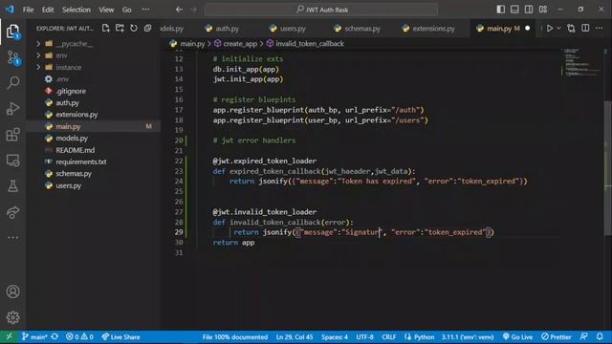
Task: Close the unsaved main.py tab
Action: [x=528, y=28]
